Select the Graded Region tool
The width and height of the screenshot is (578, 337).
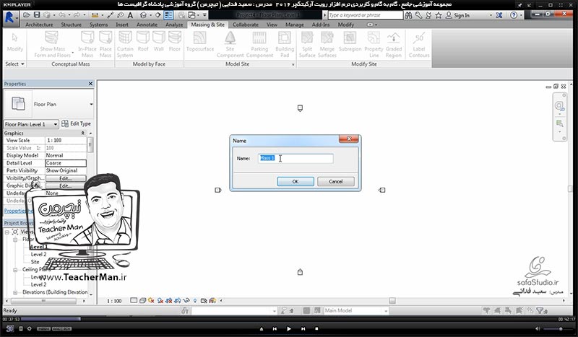click(x=394, y=44)
